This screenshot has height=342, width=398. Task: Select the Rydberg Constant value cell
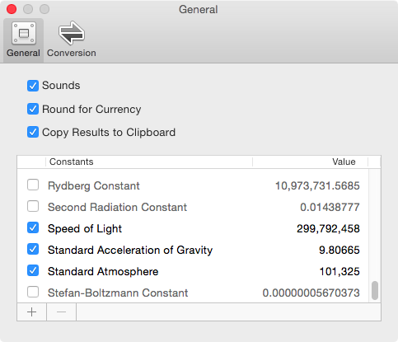point(317,186)
